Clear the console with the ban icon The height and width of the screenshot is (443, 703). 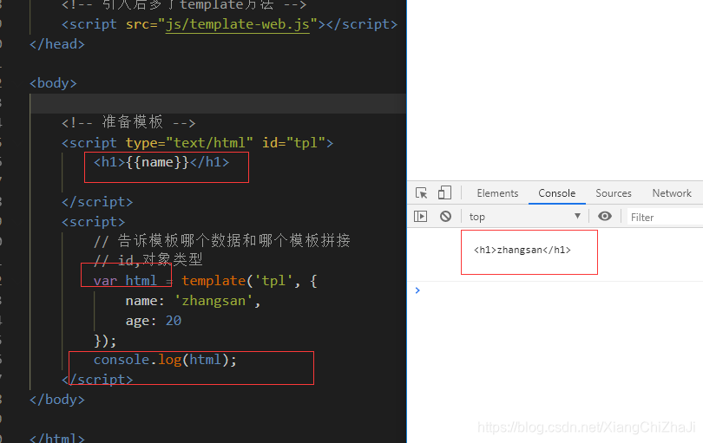pos(445,217)
